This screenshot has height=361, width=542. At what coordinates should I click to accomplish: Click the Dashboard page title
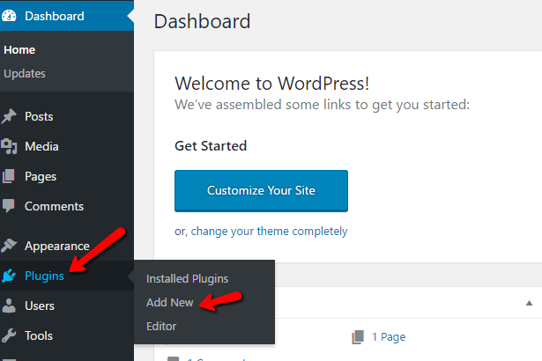202,21
